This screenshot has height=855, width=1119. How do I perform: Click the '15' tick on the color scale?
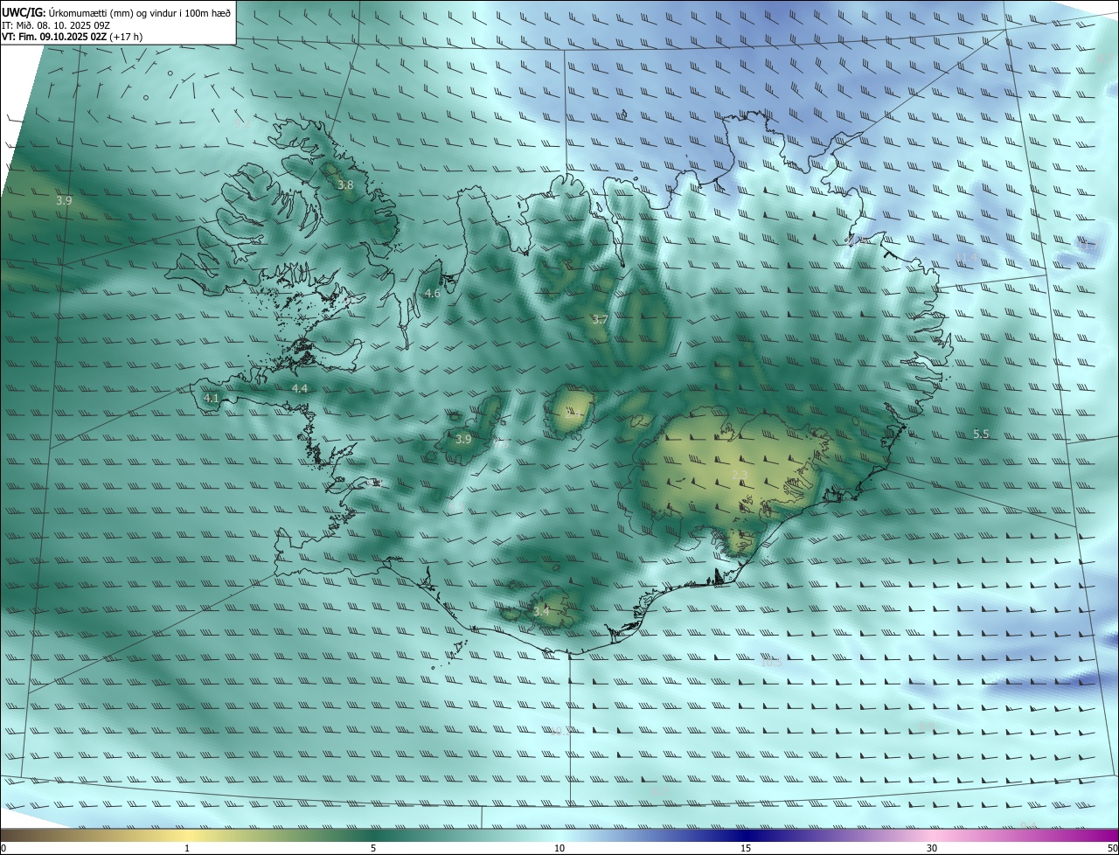746,848
